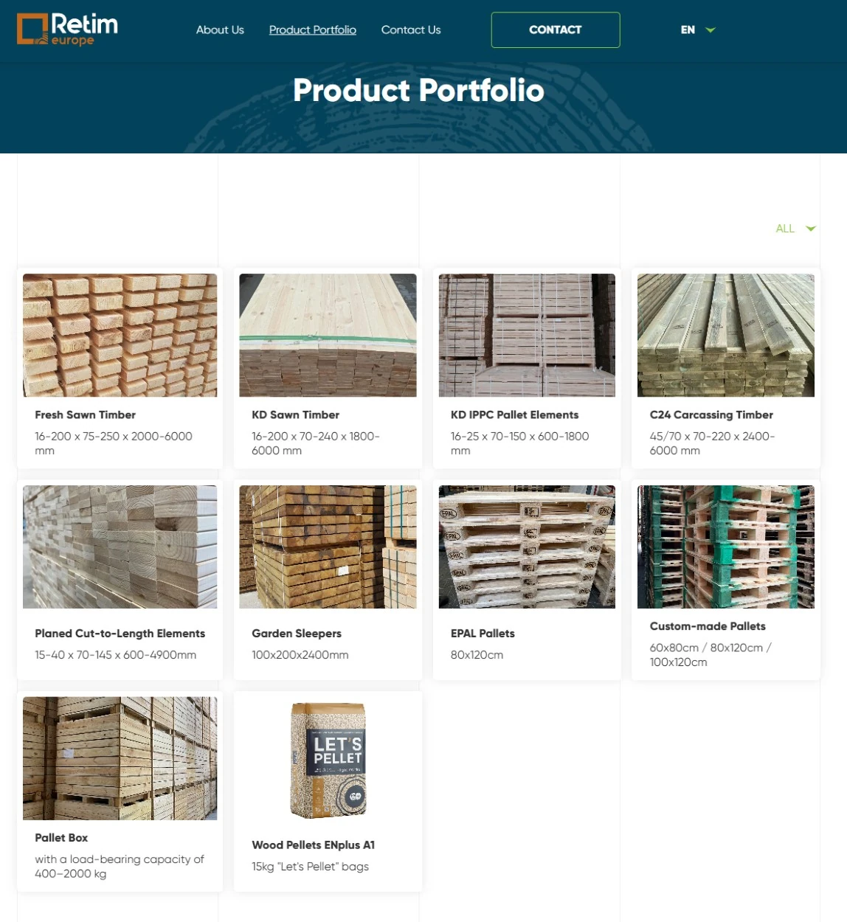Open the EPAL Pallets photo
This screenshot has width=847, height=922.
pos(527,547)
